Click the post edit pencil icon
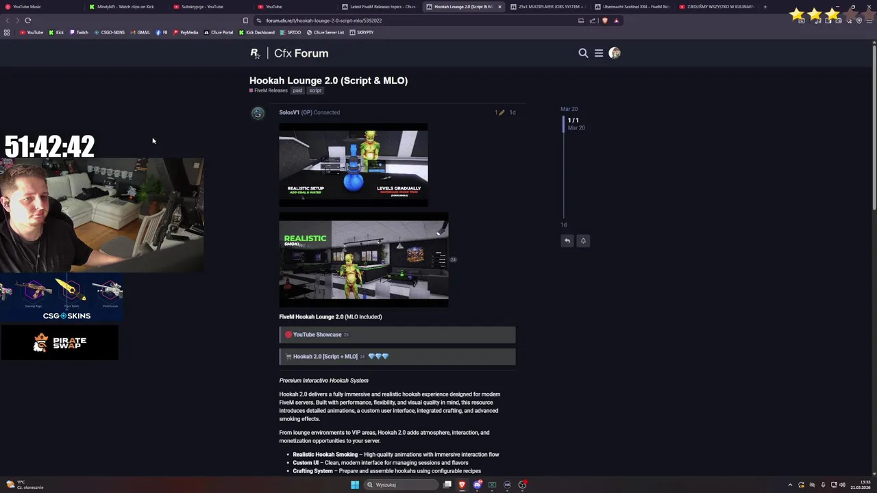Viewport: 877px width, 493px height. point(502,112)
